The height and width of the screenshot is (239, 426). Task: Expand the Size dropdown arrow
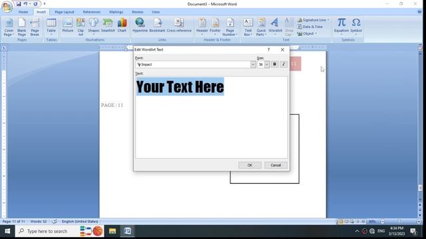tap(267, 64)
